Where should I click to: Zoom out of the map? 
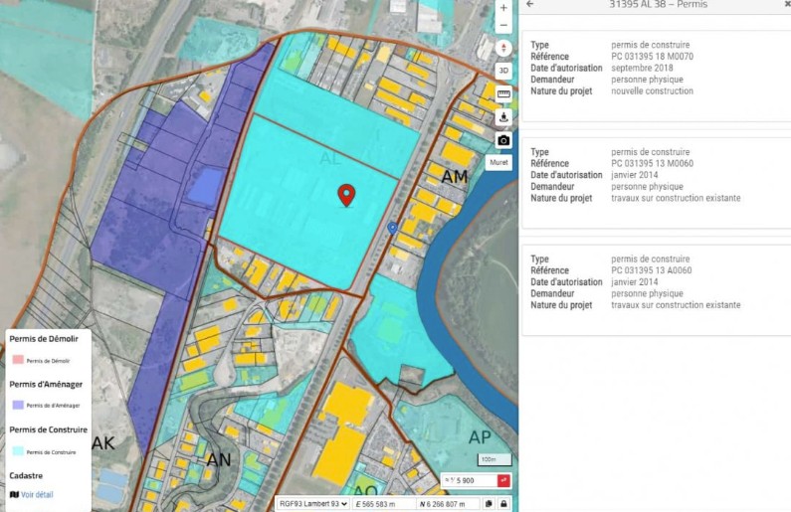[x=503, y=25]
